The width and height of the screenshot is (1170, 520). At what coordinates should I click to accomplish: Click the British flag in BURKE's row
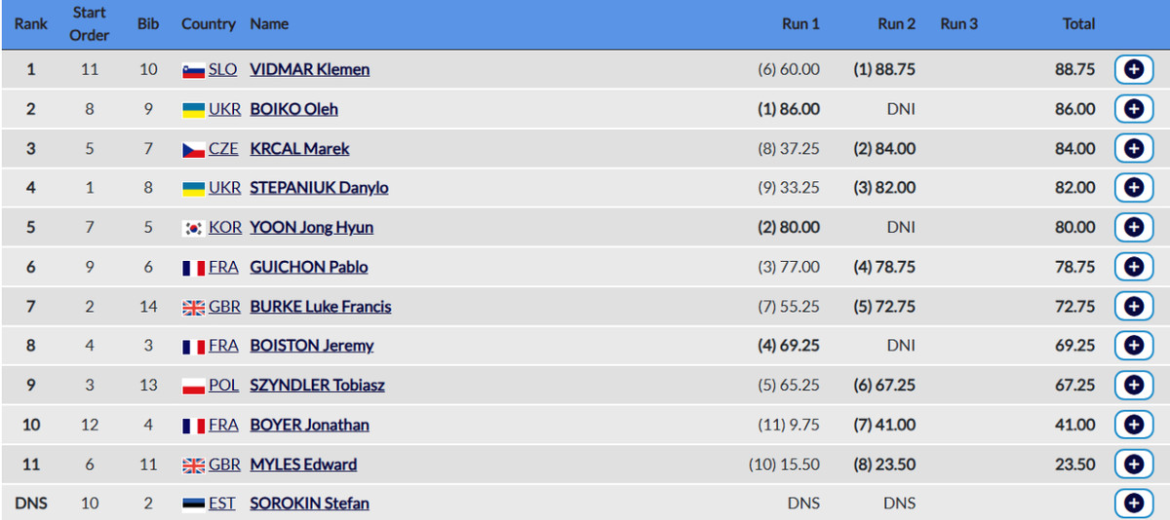pyautogui.click(x=193, y=307)
